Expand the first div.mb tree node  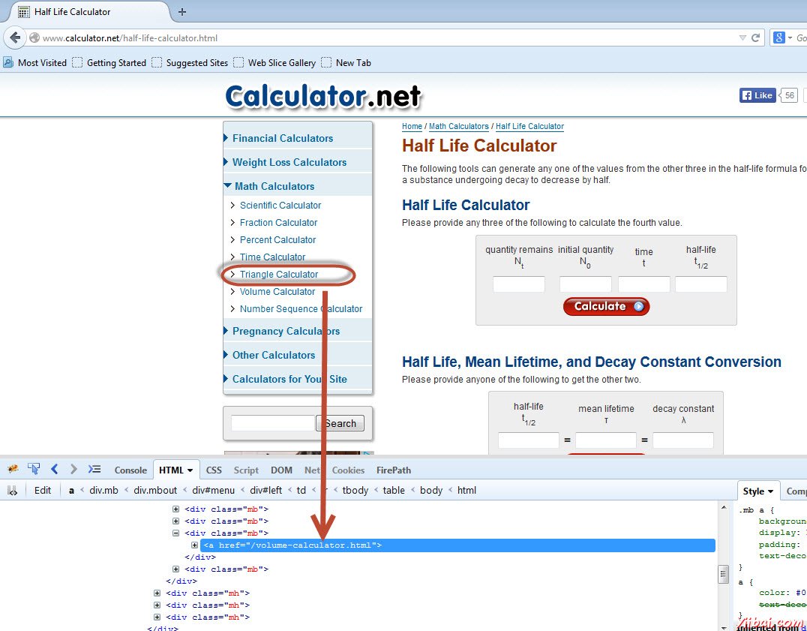(175, 509)
